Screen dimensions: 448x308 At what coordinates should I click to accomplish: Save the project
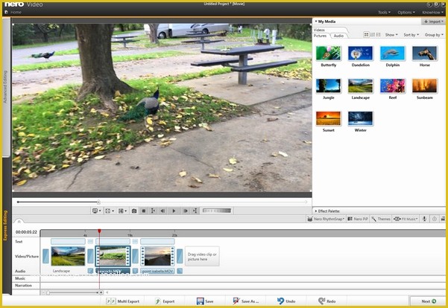click(x=205, y=301)
